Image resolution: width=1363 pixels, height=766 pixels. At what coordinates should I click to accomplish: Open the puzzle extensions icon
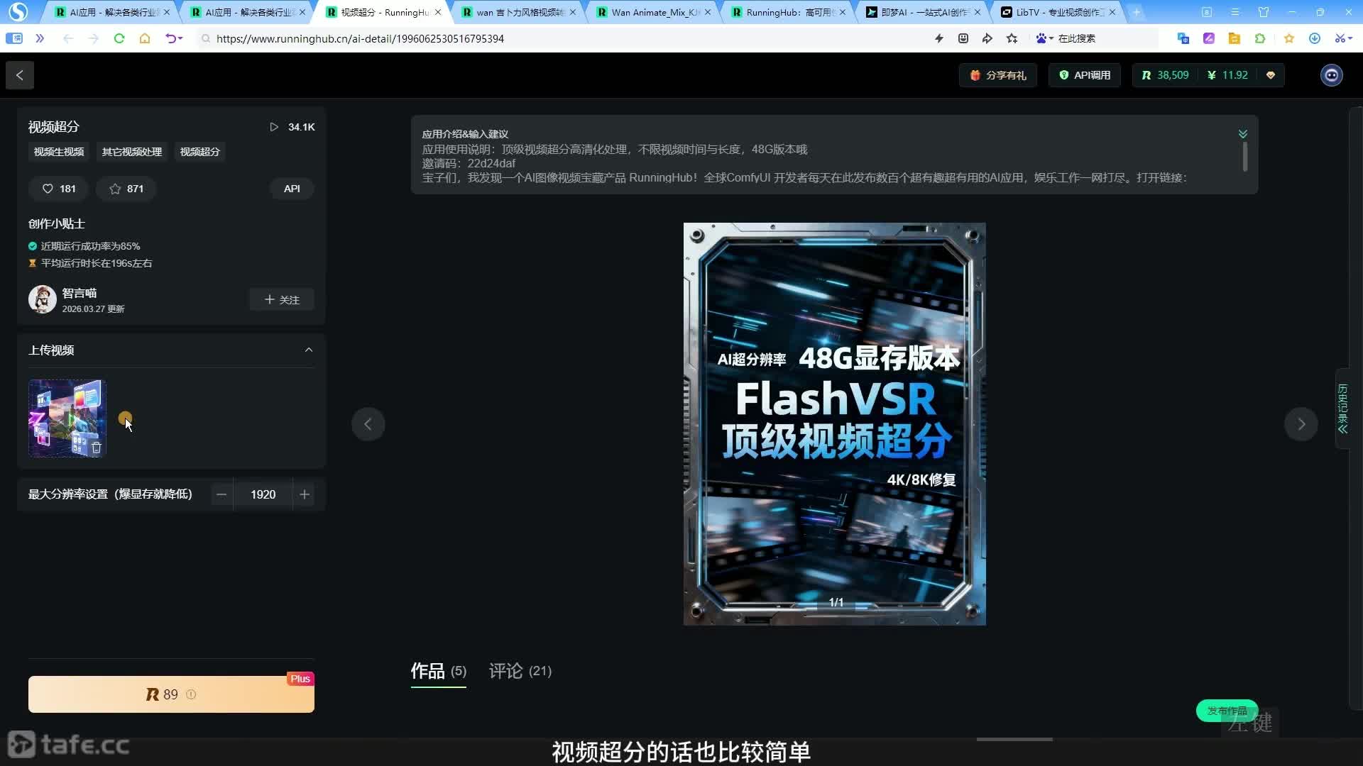(x=1260, y=38)
